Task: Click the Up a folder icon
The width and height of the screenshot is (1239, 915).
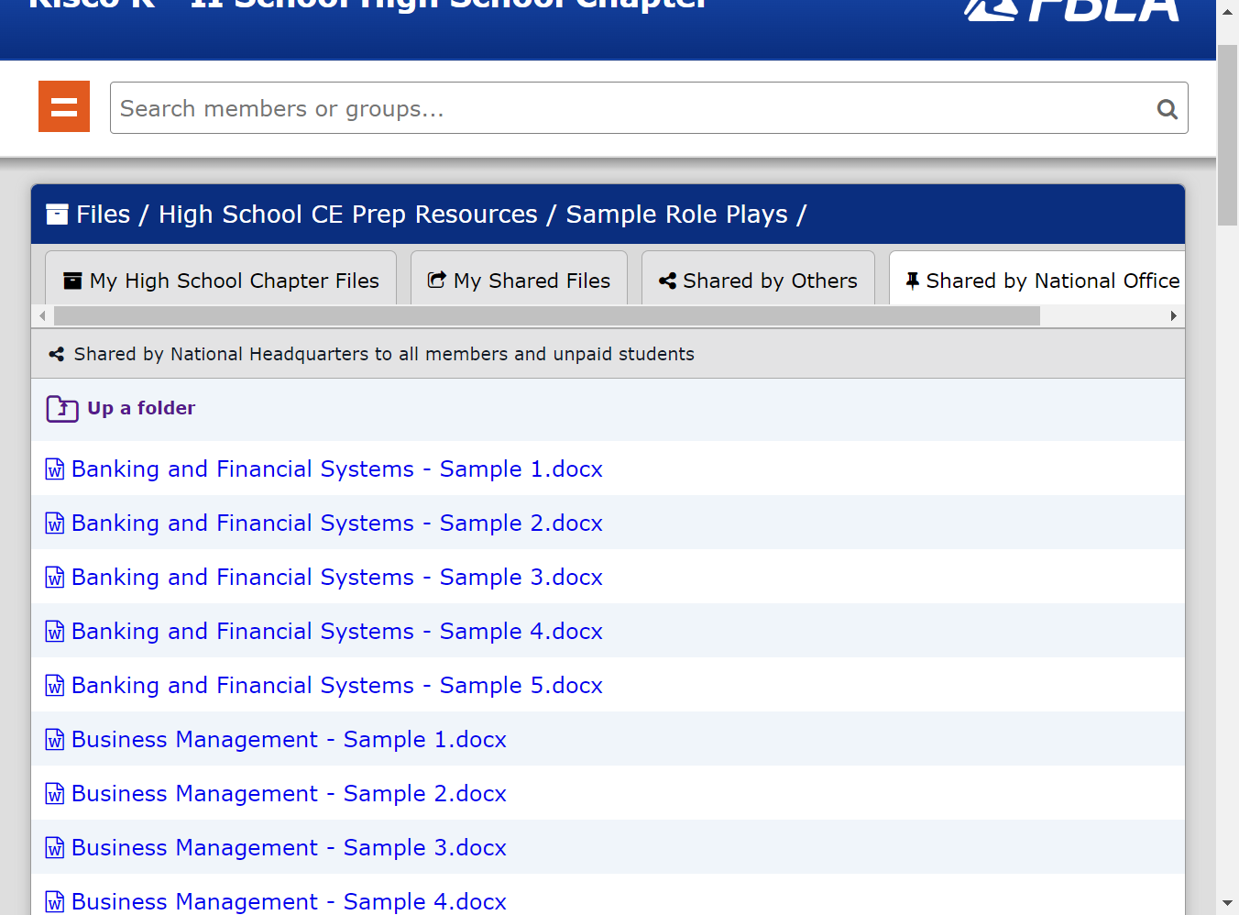Action: [62, 409]
